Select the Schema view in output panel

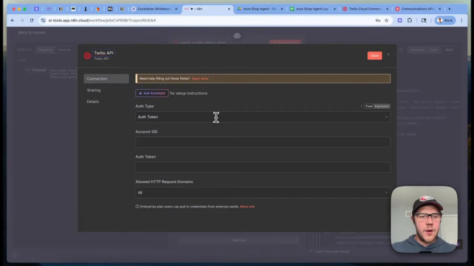click(417, 50)
